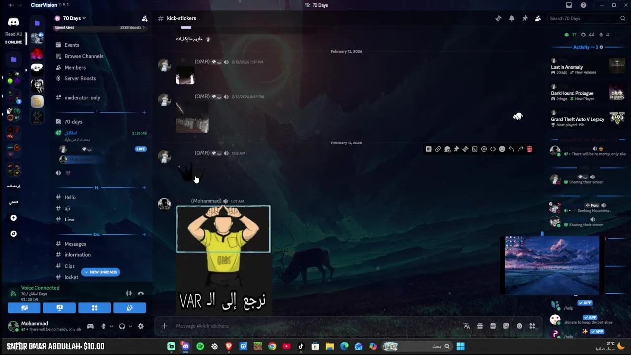The width and height of the screenshot is (631, 355).
Task: Forward message using hover toolbar
Action: coord(521,149)
